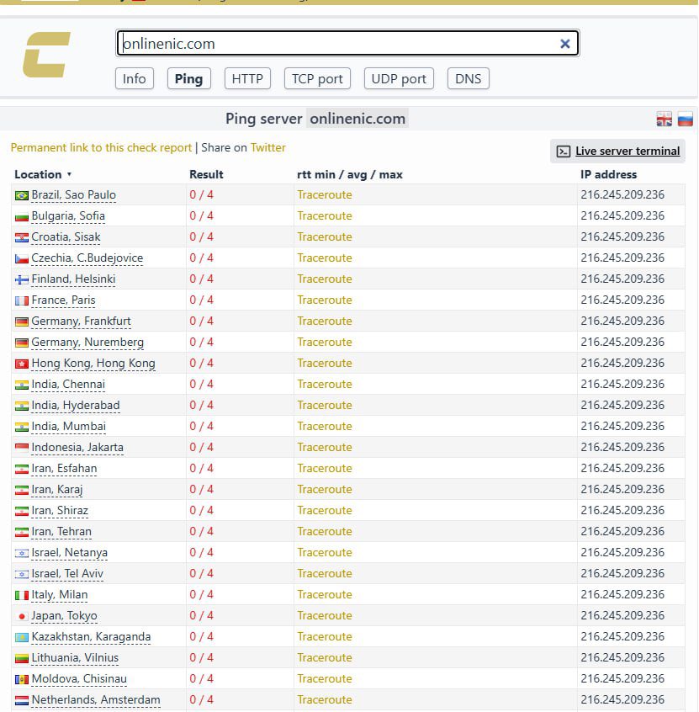Click the onlinenic.com hostname in Ping server heading

coord(357,119)
